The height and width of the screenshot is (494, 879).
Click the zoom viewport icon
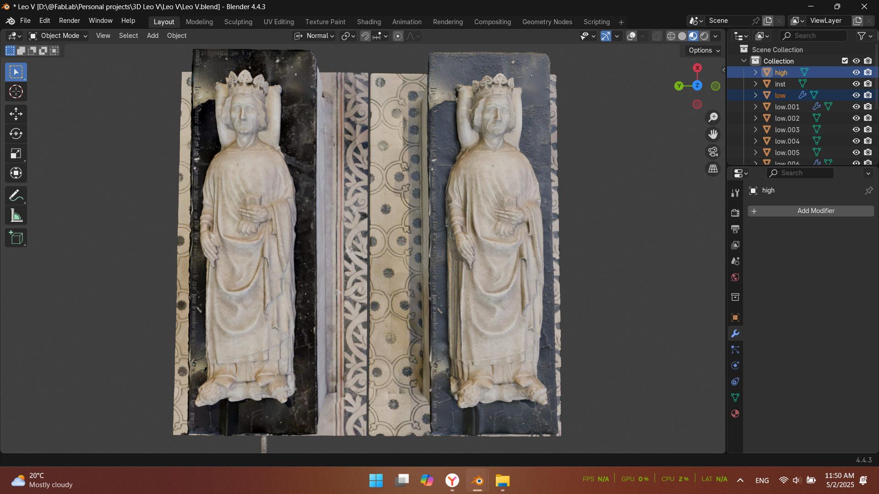click(x=713, y=118)
